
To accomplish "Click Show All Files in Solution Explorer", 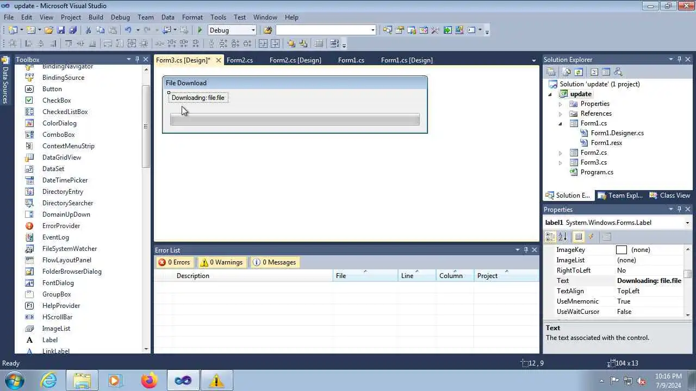I will click(566, 72).
